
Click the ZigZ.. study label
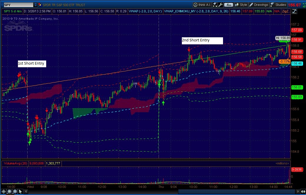[286, 11]
